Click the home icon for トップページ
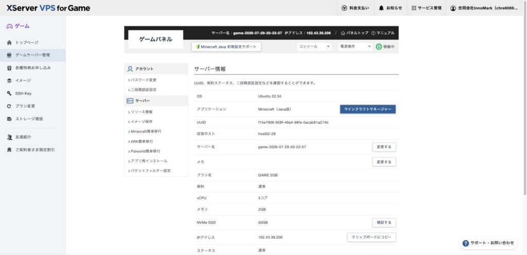 (9, 43)
